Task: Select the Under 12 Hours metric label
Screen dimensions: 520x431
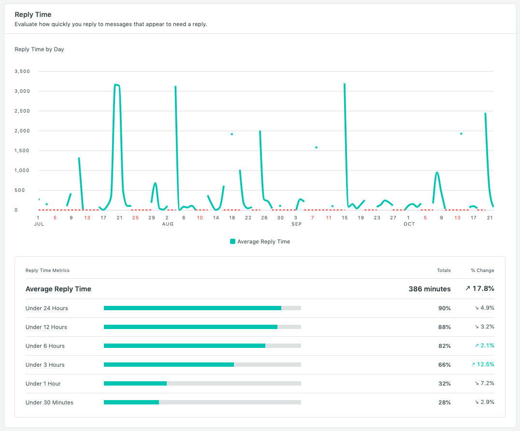Action: tap(46, 327)
